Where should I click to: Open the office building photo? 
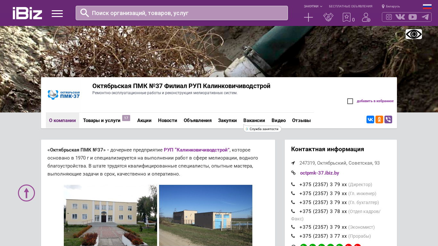(x=110, y=215)
